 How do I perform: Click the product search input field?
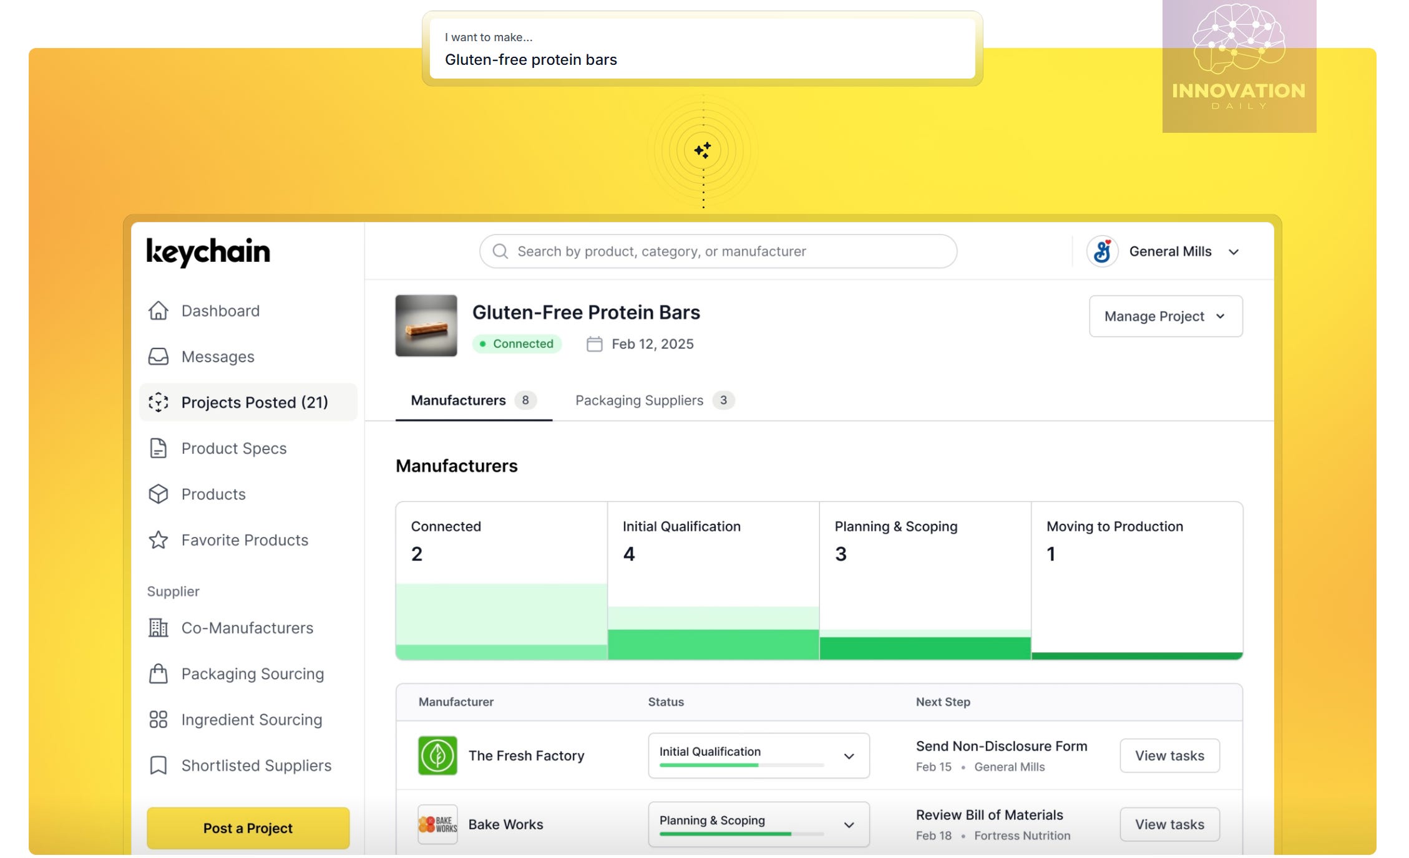coord(718,251)
